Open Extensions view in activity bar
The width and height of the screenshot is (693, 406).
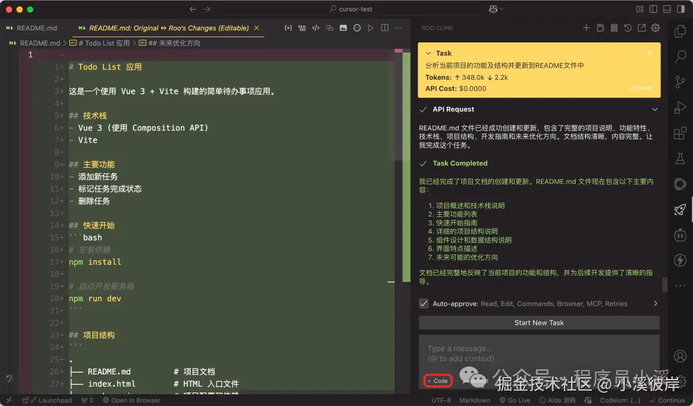pos(680,133)
